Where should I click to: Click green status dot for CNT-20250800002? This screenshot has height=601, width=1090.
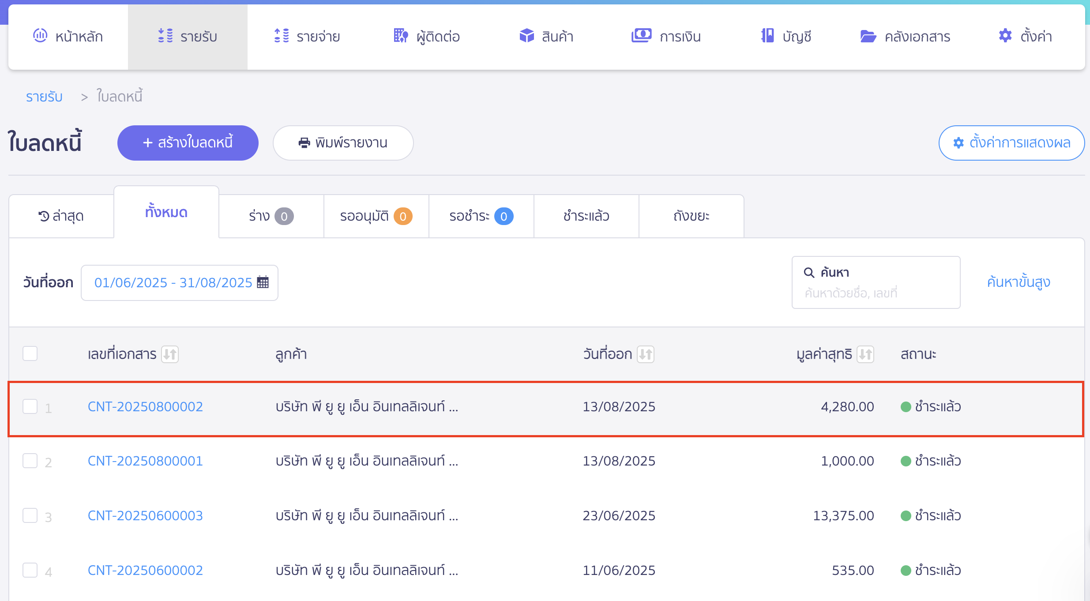(x=906, y=407)
